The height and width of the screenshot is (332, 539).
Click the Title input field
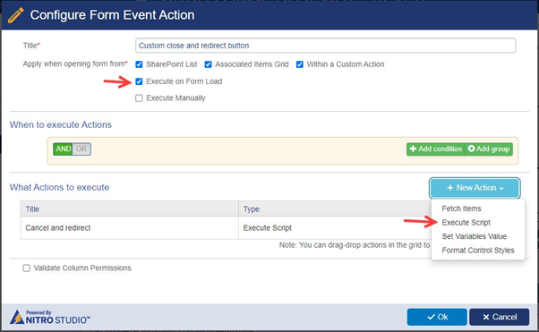coord(325,46)
